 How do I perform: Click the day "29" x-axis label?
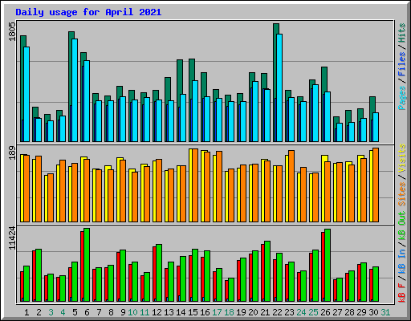tap(361, 312)
